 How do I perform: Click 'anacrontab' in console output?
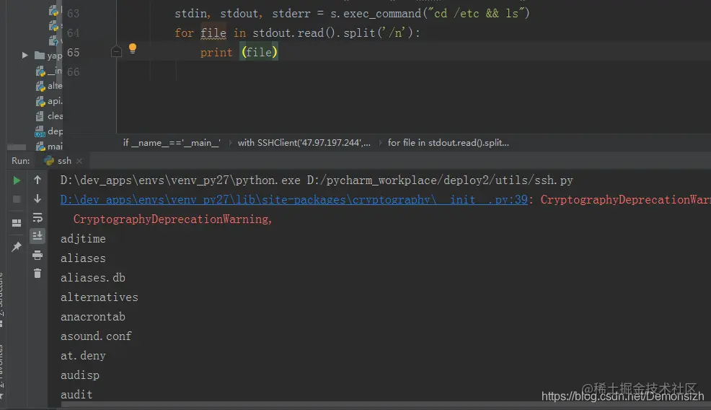pos(93,317)
